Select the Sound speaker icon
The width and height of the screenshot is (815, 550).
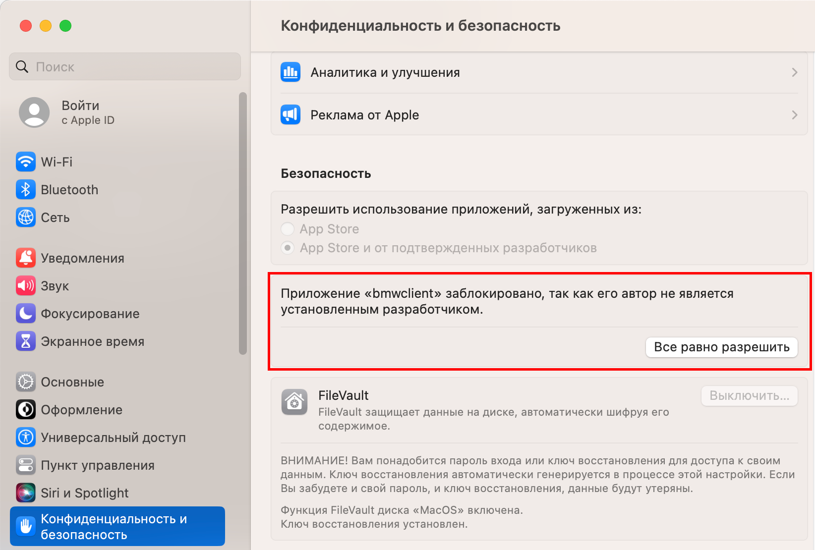[26, 286]
